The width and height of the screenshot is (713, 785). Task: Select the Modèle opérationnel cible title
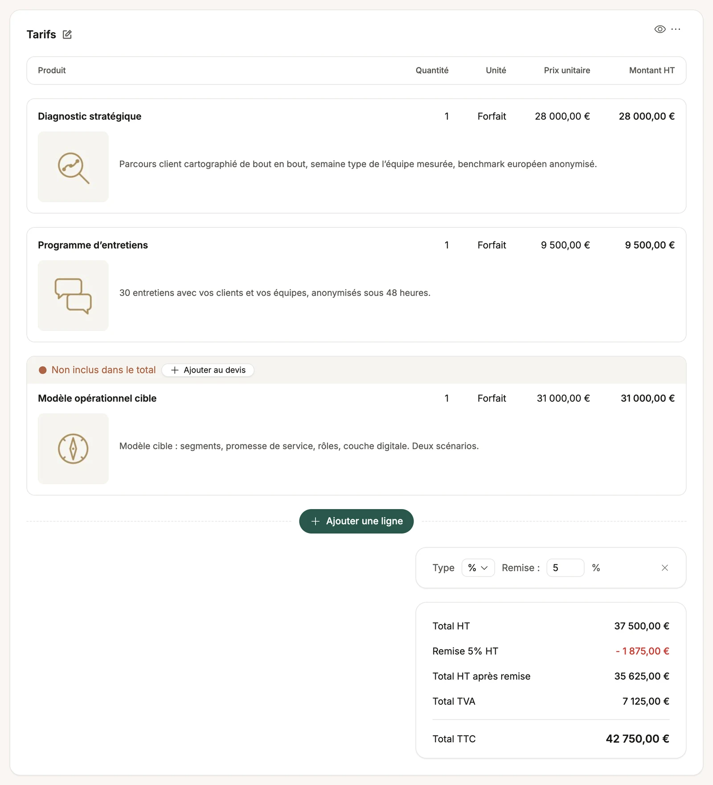(97, 399)
